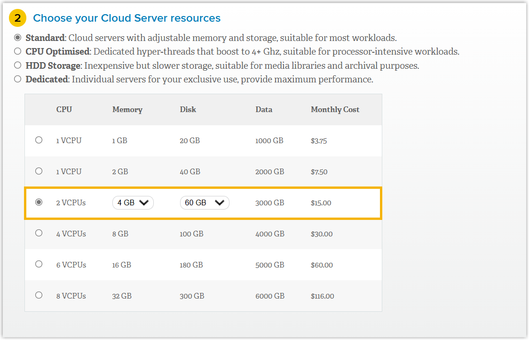Open the 4 GB memory dropdown
This screenshot has width=529, height=340.
click(x=133, y=202)
